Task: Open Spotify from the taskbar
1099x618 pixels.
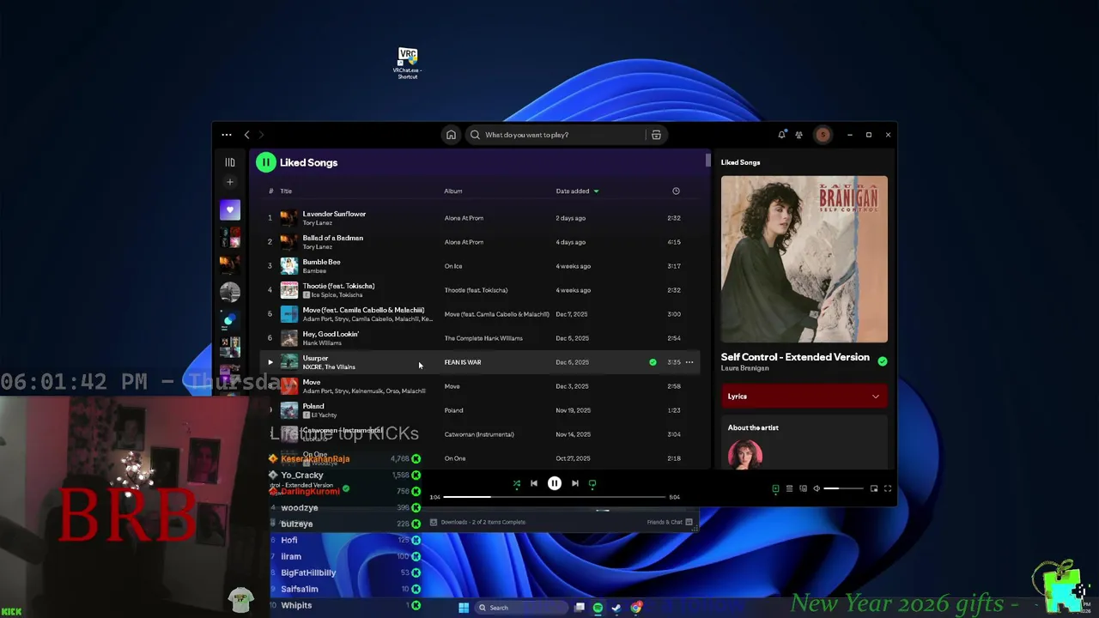Action: [x=598, y=608]
